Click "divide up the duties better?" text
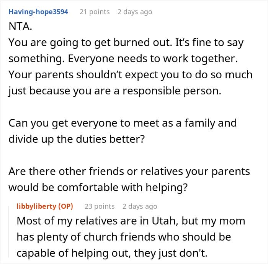Image resolution: width=268 pixels, height=264 pixels. (x=76, y=138)
